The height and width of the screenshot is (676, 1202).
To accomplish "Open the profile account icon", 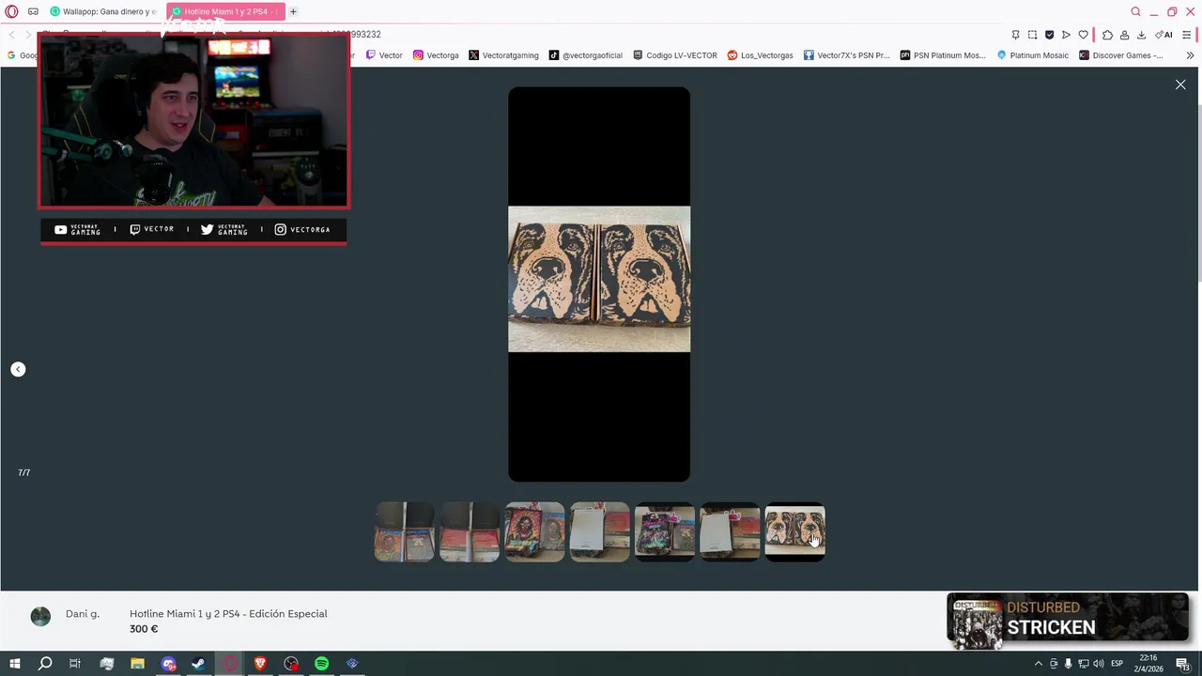I will point(1124,35).
